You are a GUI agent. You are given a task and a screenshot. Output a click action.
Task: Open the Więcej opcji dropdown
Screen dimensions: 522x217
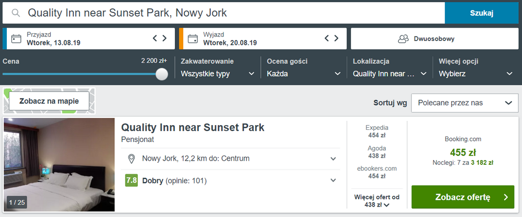[x=476, y=74]
